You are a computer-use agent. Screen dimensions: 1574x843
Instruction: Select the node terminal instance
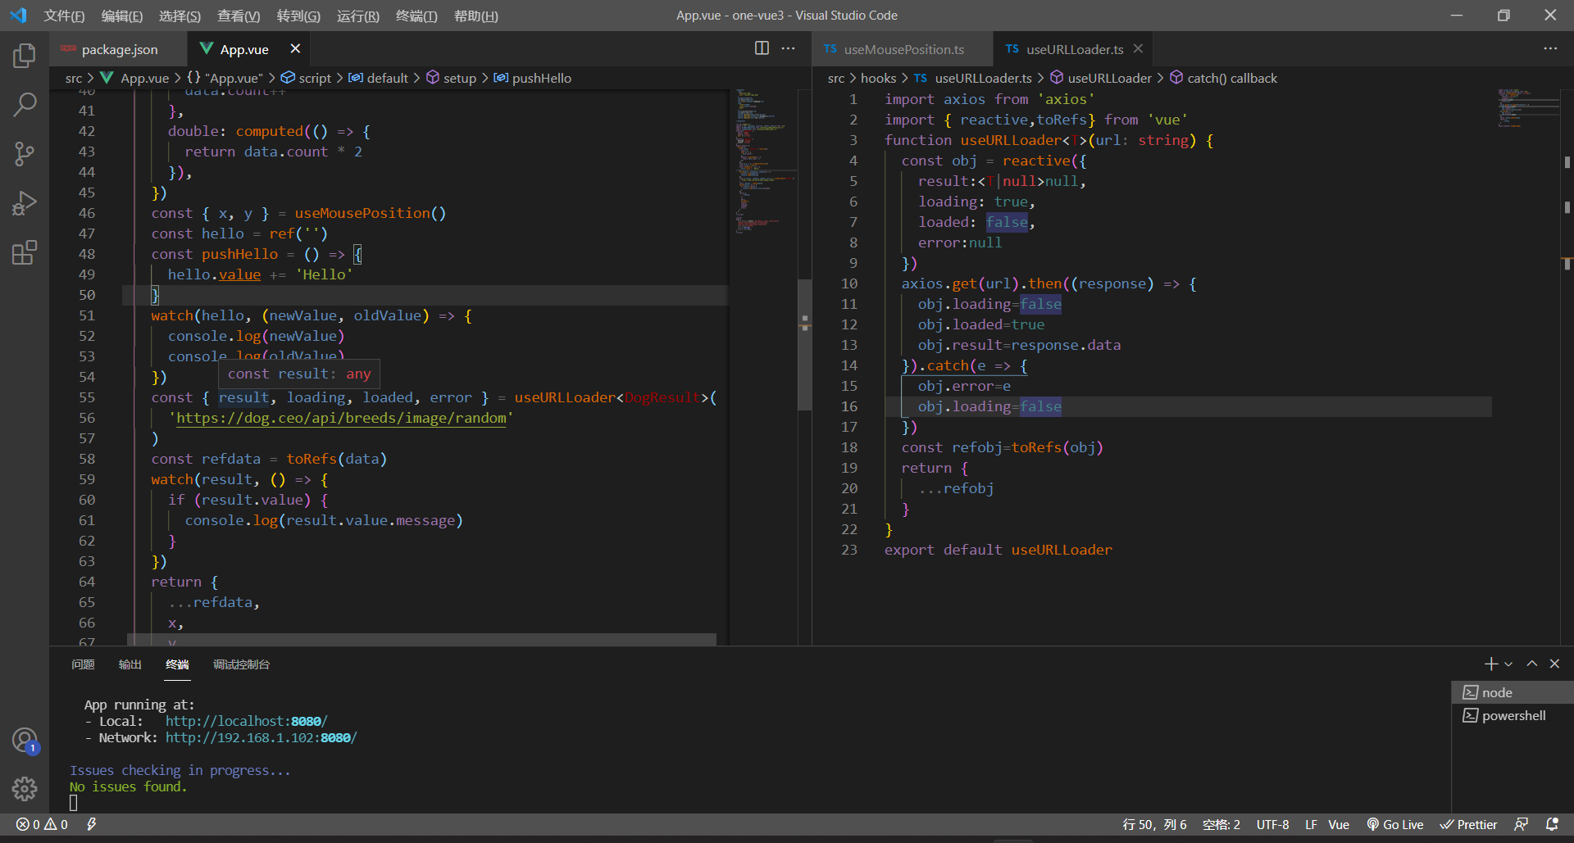click(x=1513, y=692)
